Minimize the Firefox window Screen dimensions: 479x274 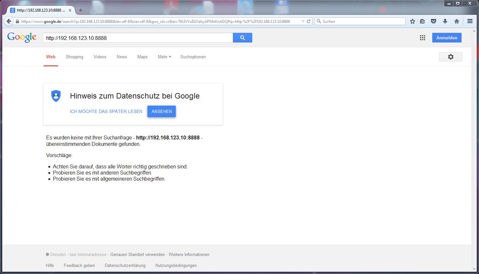(x=449, y=3)
